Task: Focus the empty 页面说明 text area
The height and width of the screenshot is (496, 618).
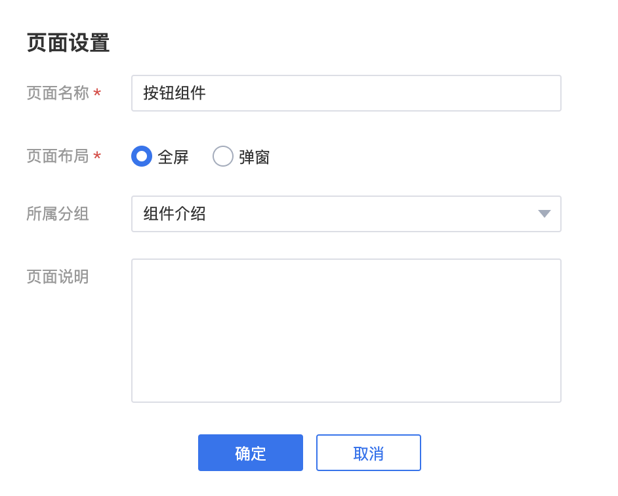Action: tap(346, 331)
